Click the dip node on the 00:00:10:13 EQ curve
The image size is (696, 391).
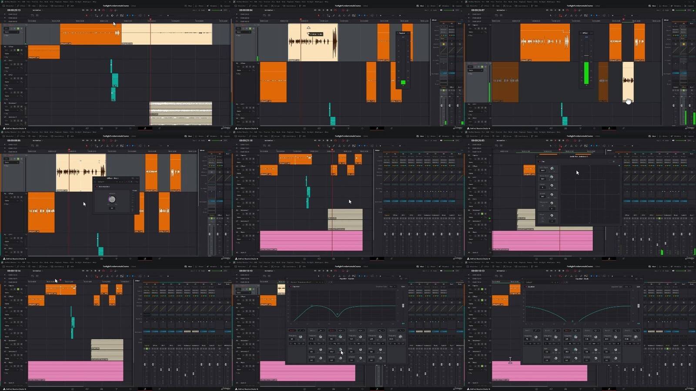(x=572, y=321)
